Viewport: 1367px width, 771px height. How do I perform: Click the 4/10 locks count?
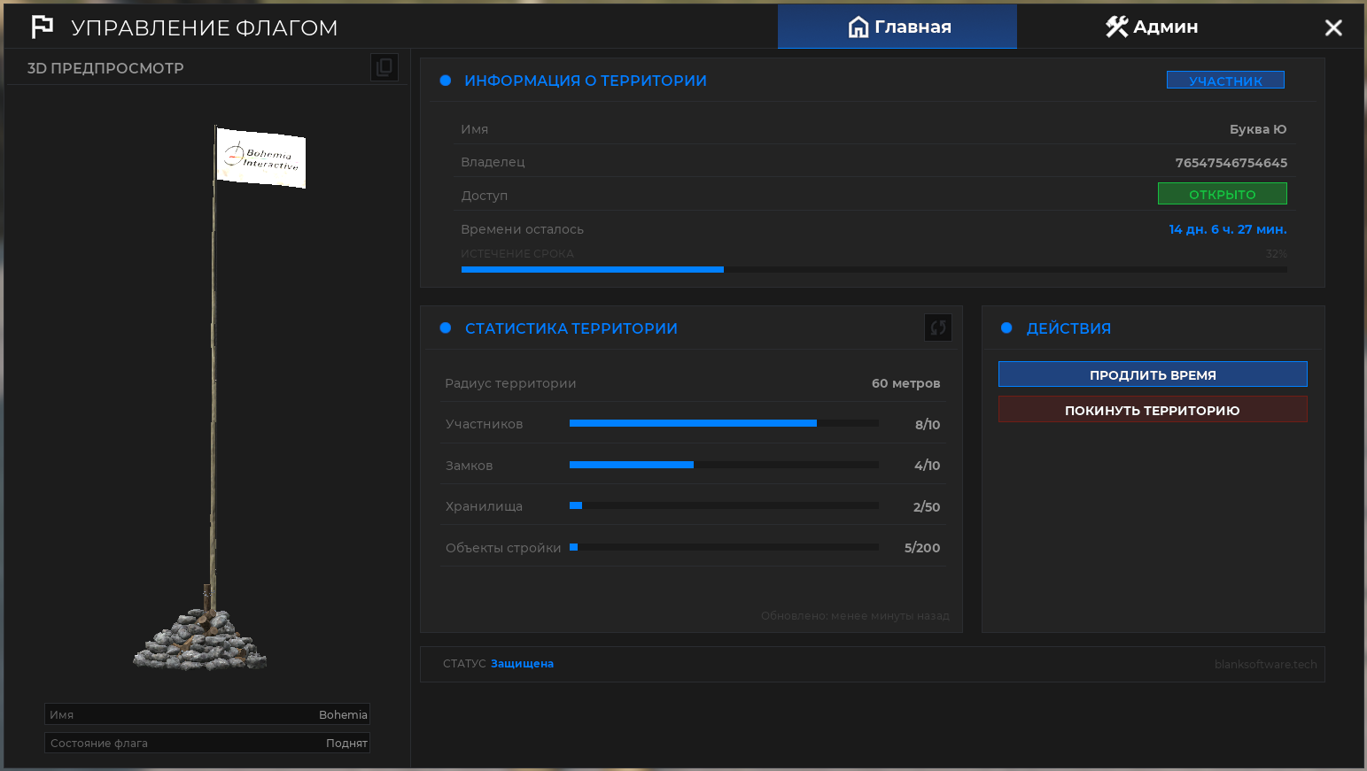[928, 466]
